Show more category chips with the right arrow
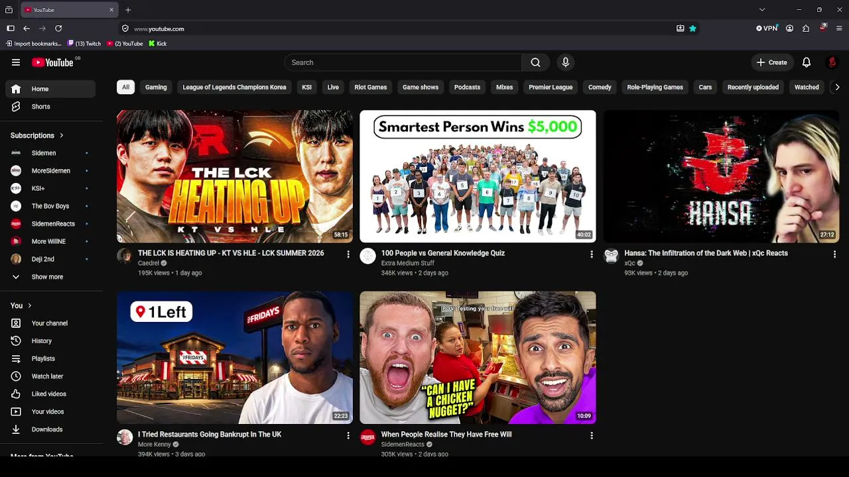The height and width of the screenshot is (477, 849). coord(837,87)
